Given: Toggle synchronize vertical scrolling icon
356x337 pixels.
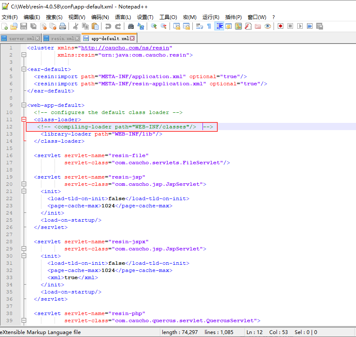Looking at the screenshot, I should coord(176,26).
